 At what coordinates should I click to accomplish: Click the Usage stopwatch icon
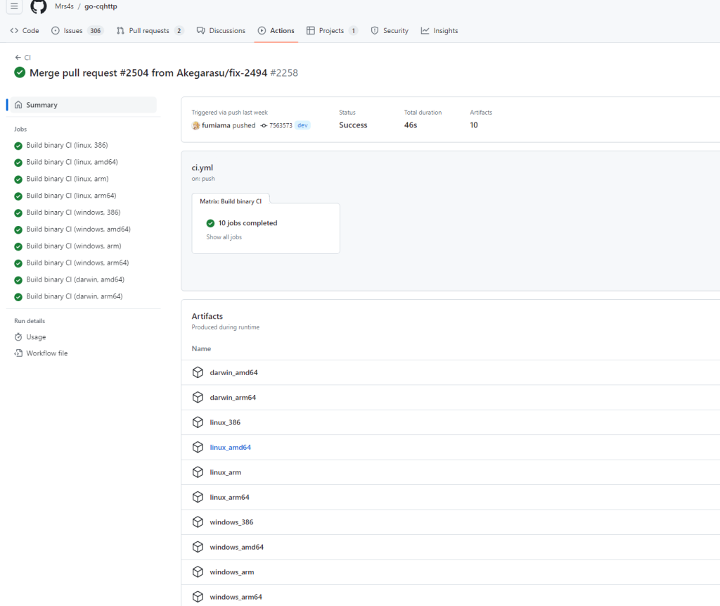tap(18, 337)
